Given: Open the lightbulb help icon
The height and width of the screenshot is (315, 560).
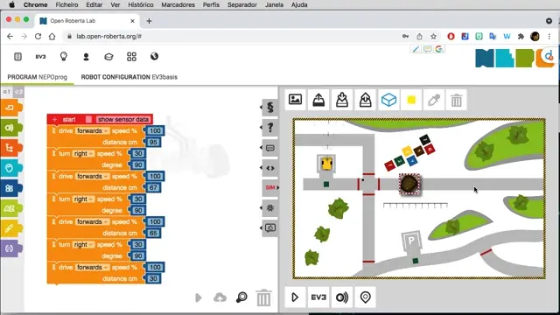Looking at the screenshot, I should 64,56.
